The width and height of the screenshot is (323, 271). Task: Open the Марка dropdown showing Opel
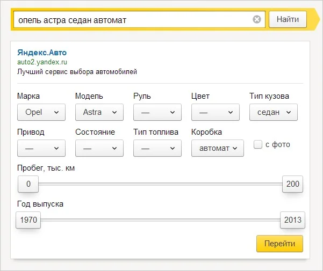click(41, 112)
